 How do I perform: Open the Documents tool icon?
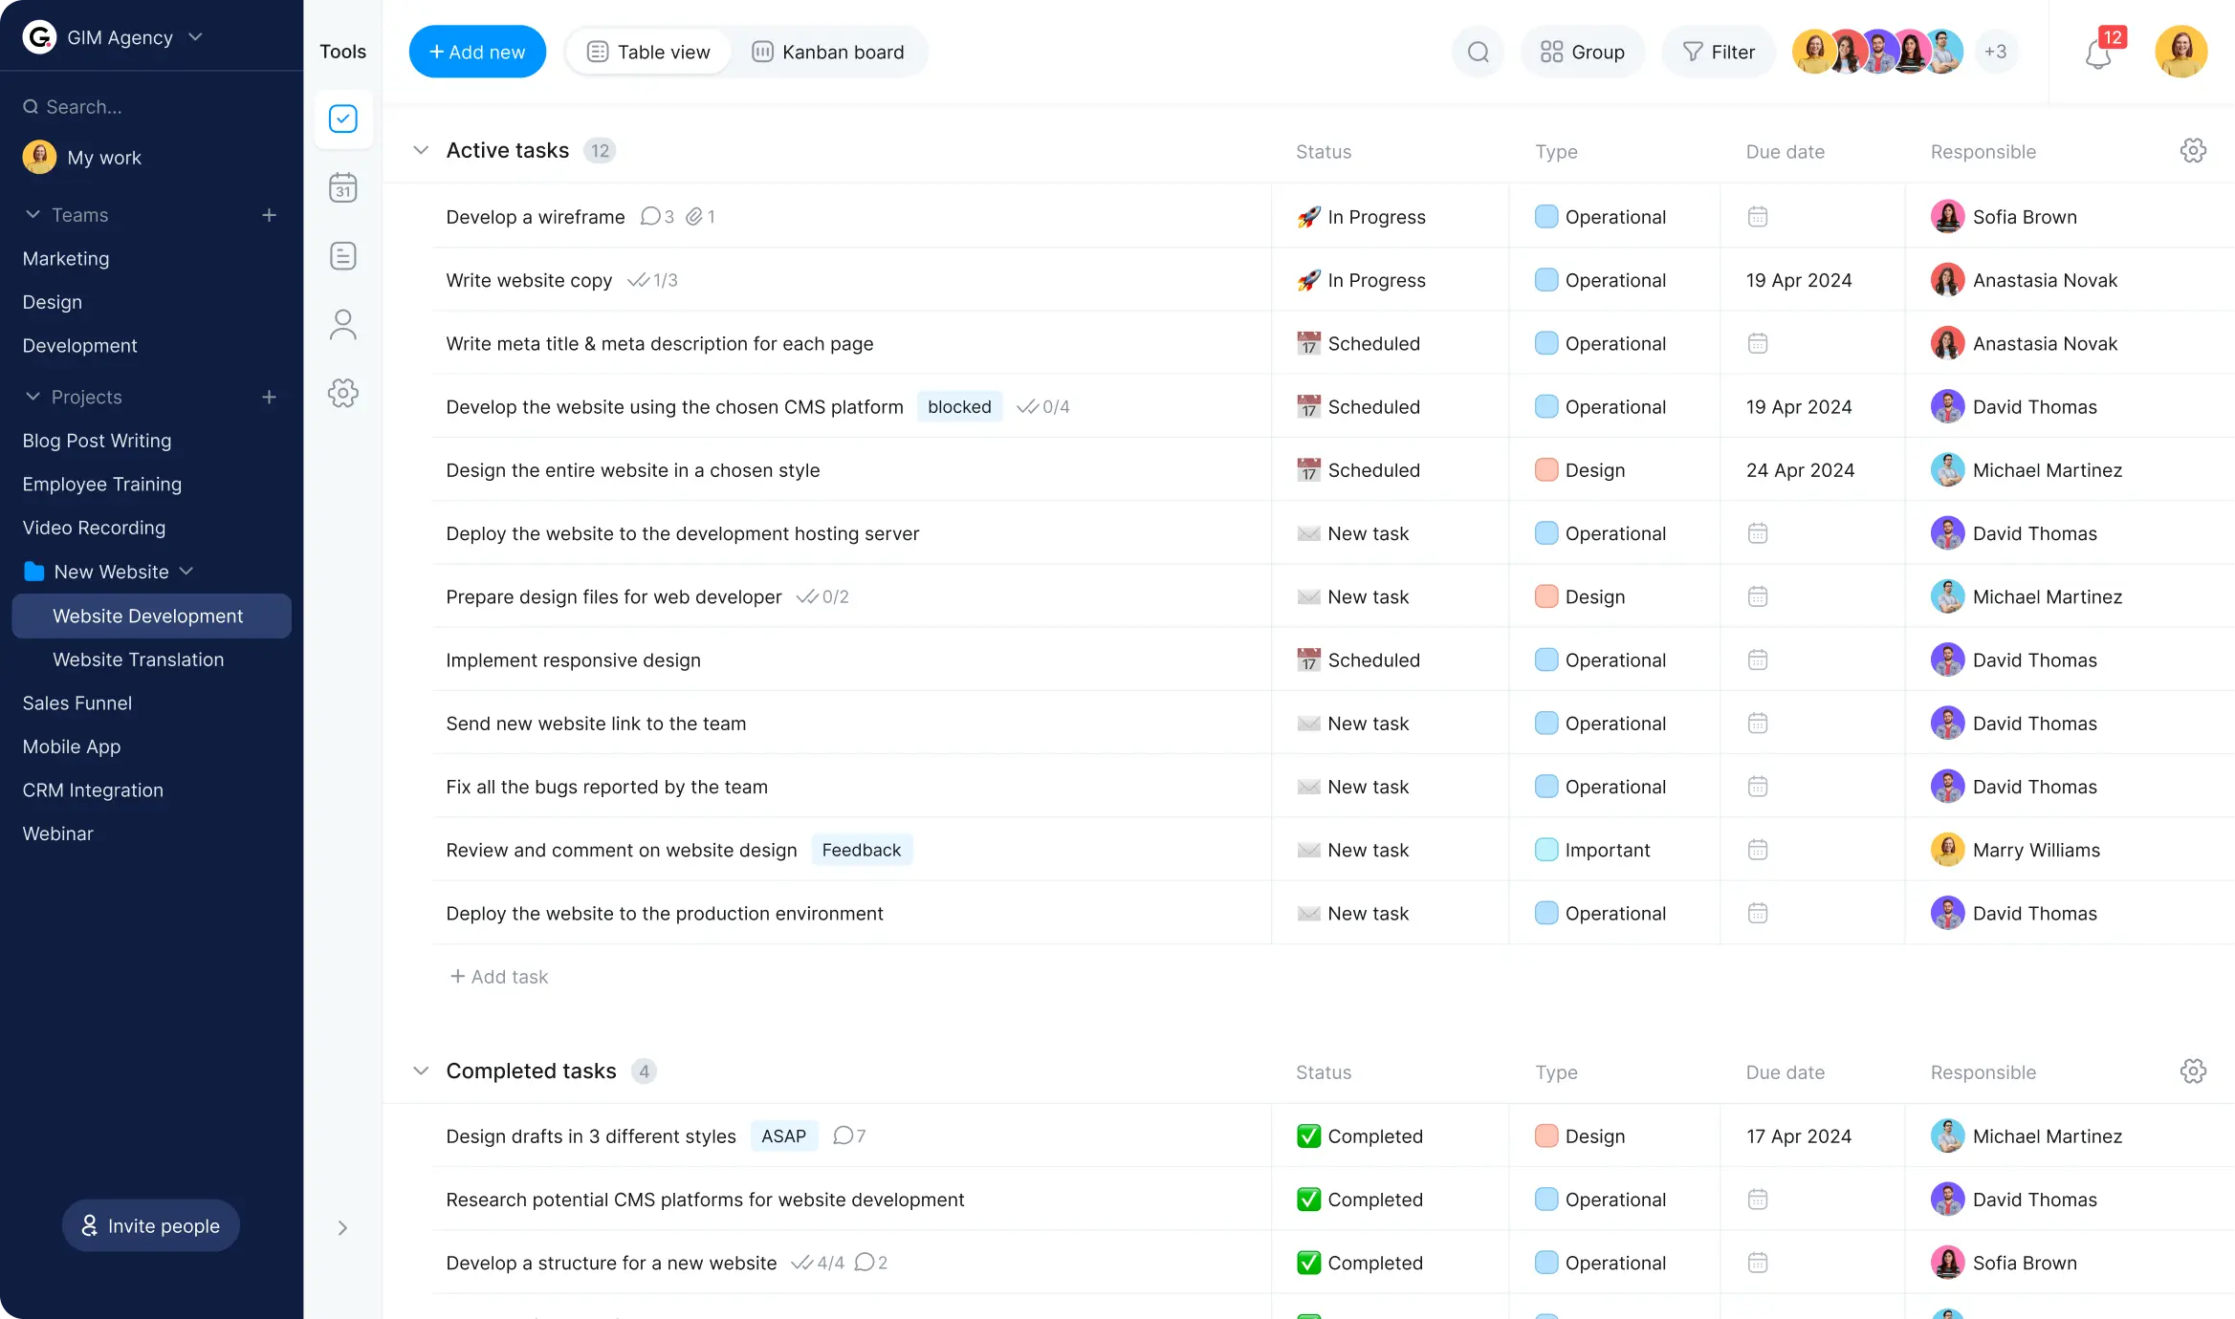tap(342, 256)
